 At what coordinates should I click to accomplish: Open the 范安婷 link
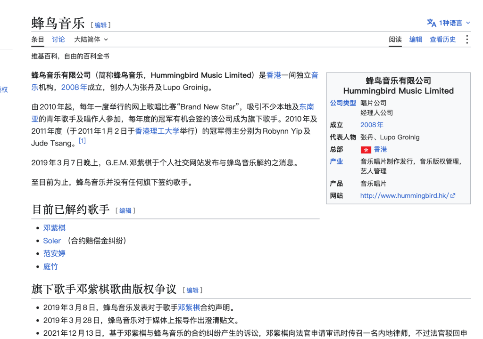54,253
